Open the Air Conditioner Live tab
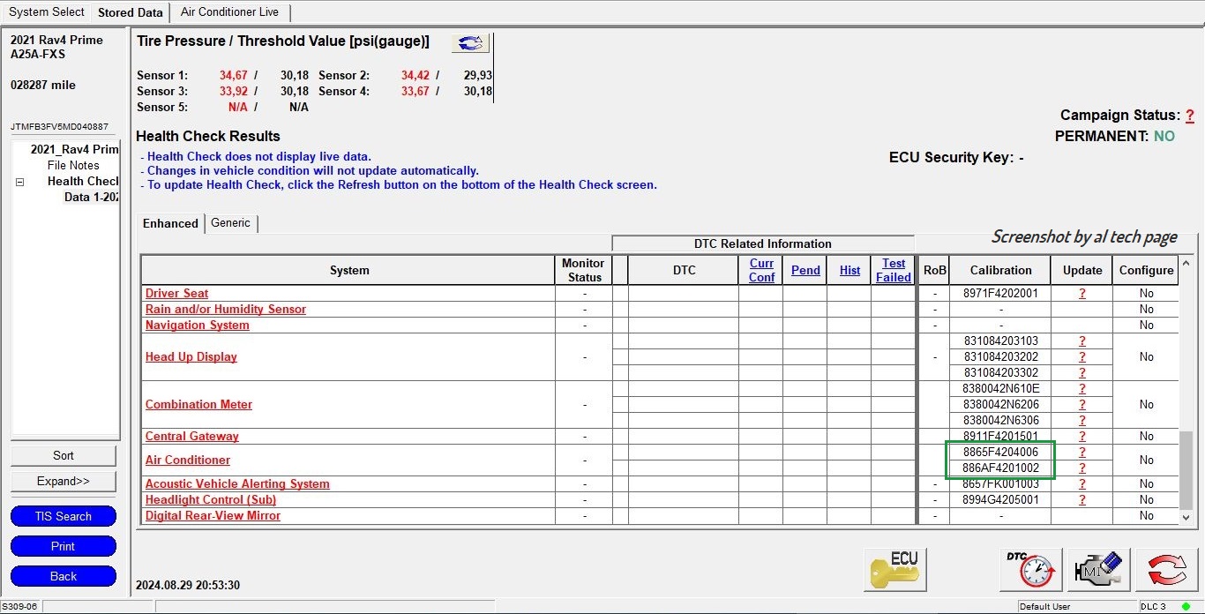Screen dimensions: 1205x614 point(229,12)
